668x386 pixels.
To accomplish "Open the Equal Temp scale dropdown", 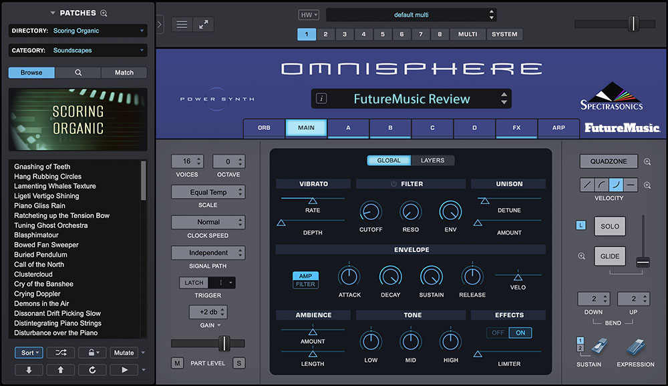I will pyautogui.click(x=208, y=192).
